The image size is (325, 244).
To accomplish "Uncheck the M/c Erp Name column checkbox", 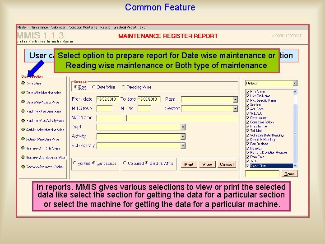I will click(x=247, y=96).
